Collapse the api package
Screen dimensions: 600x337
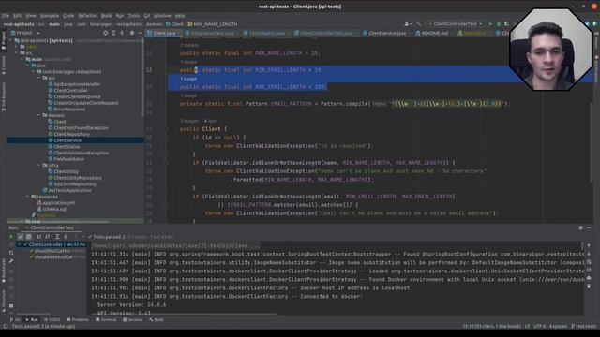pos(39,78)
